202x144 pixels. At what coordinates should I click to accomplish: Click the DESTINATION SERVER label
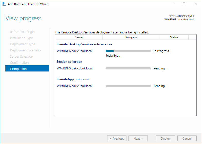pyautogui.click(x=181, y=16)
